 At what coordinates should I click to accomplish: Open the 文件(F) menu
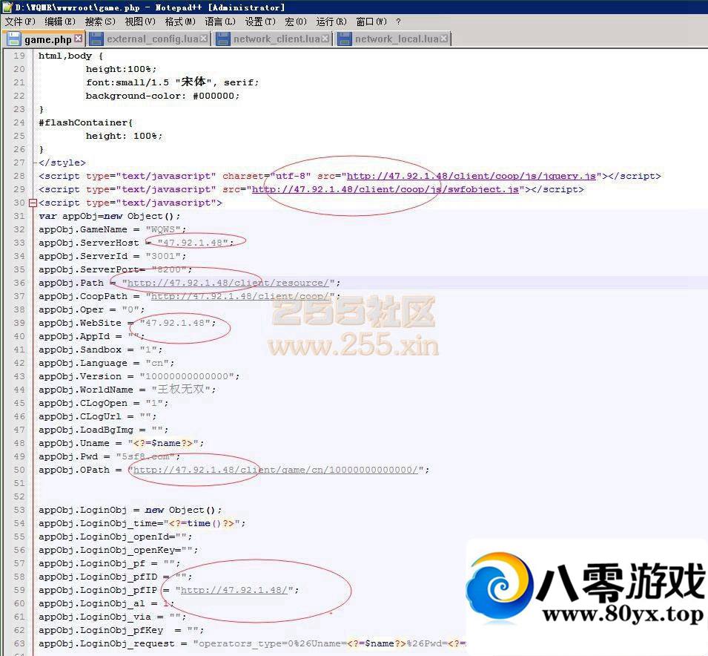pos(20,22)
